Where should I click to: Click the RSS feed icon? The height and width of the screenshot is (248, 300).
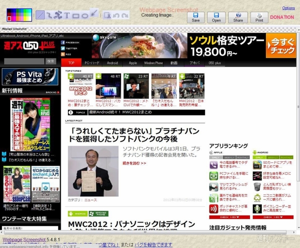[63, 54]
